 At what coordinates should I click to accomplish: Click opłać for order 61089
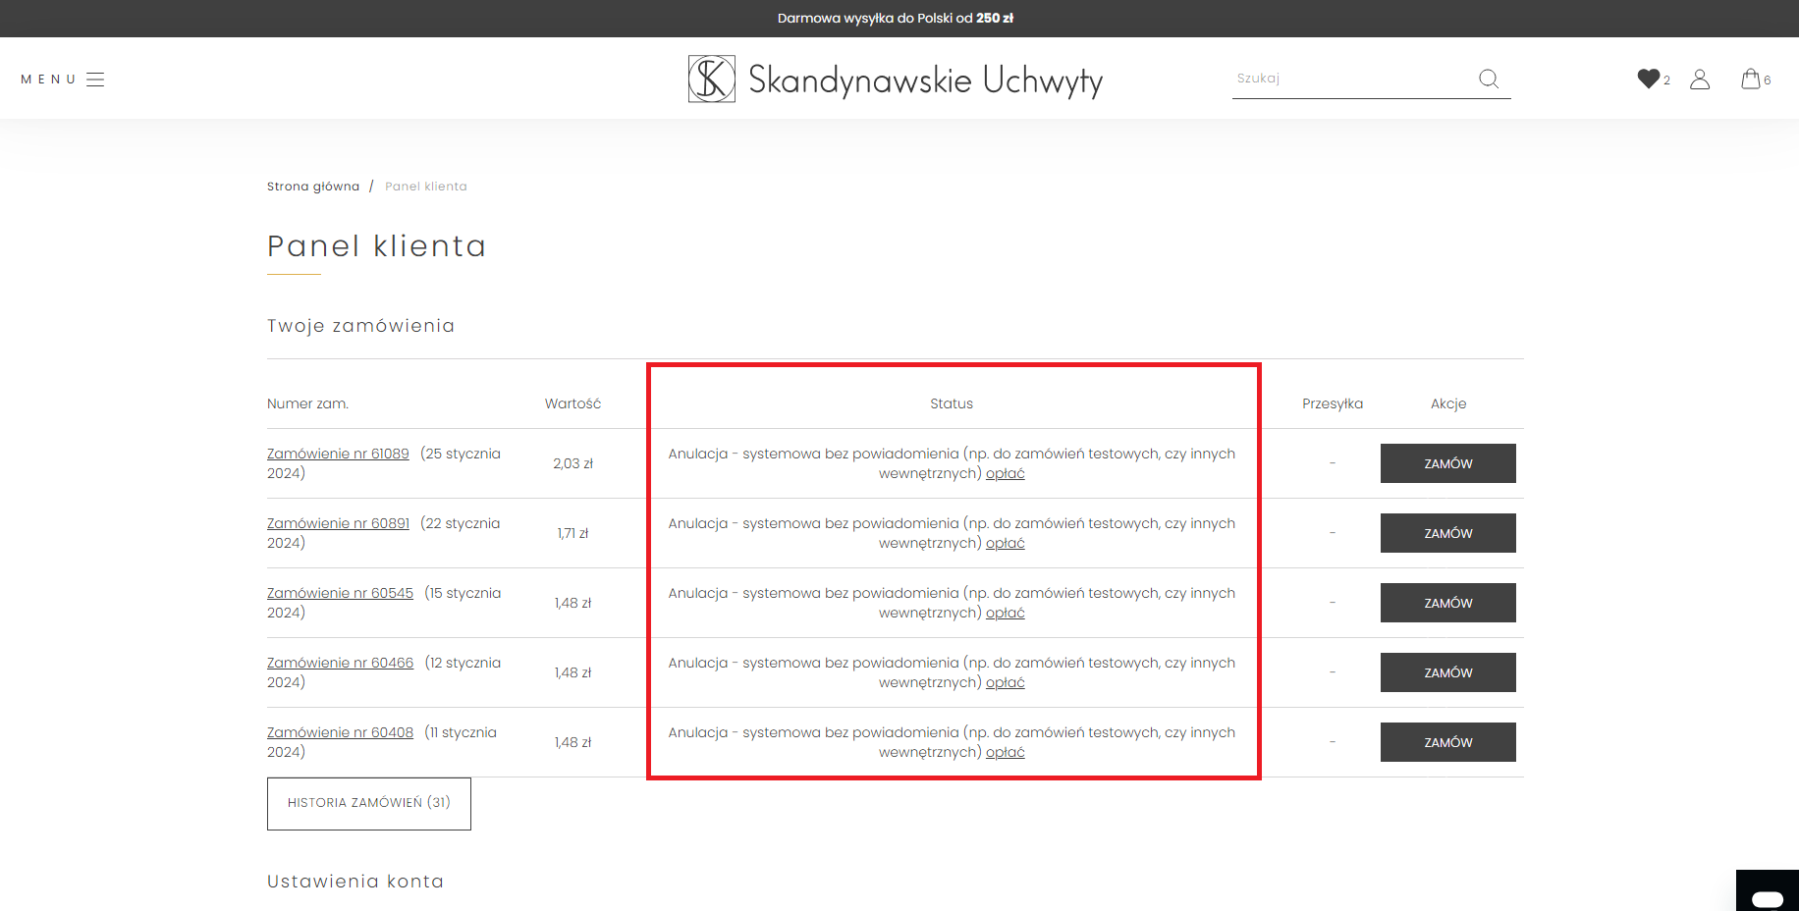1005,473
